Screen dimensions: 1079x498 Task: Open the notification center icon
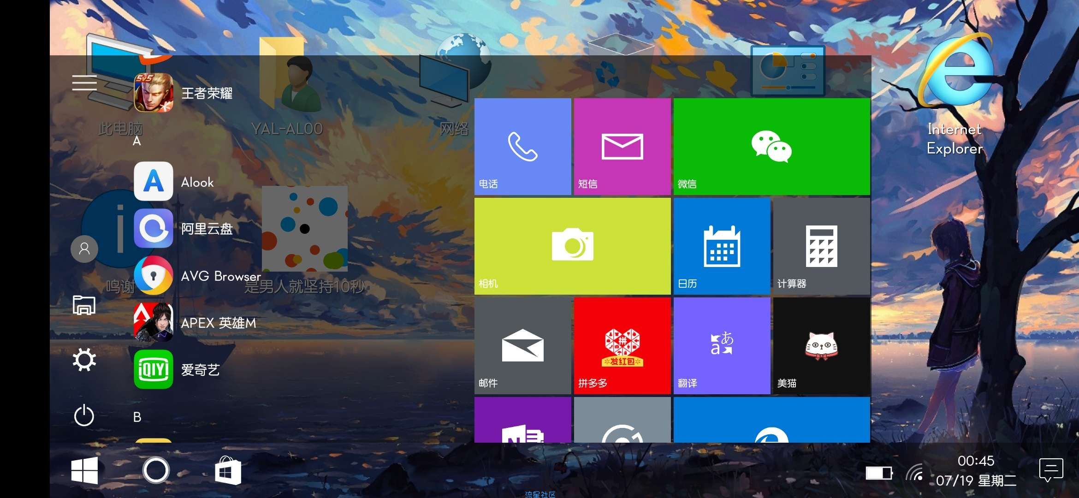[1051, 470]
